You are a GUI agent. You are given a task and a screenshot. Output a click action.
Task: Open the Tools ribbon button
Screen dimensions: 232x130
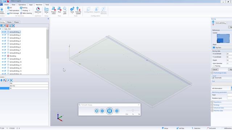point(72,10)
